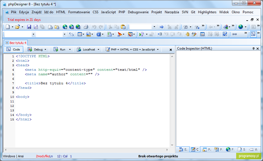Open the Highlighters menu
Viewport: 263px width, 161px height.
point(207,12)
